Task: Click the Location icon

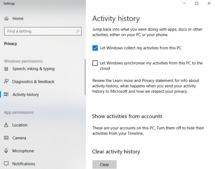Action: pos(6,125)
